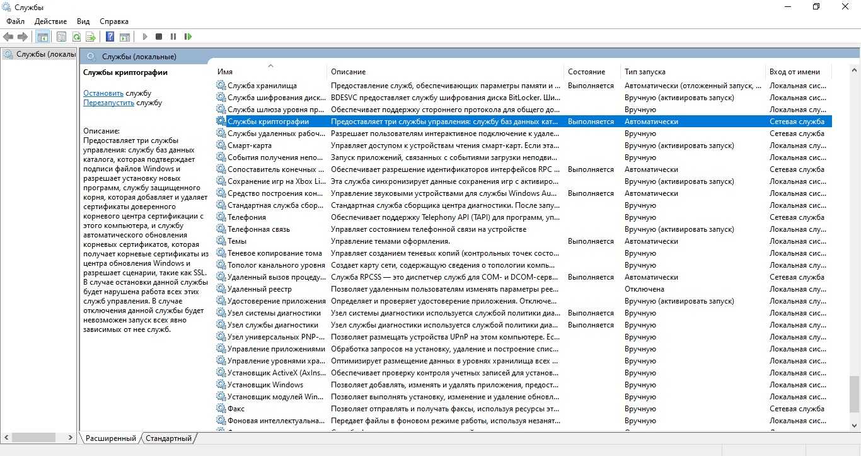This screenshot has height=456, width=861.
Task: Select the Удаленный реестр service row
Action: pyautogui.click(x=260, y=289)
